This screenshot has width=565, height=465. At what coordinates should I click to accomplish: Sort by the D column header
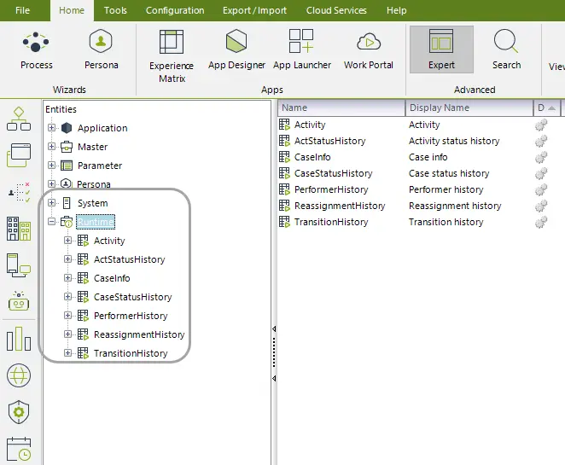click(x=546, y=108)
